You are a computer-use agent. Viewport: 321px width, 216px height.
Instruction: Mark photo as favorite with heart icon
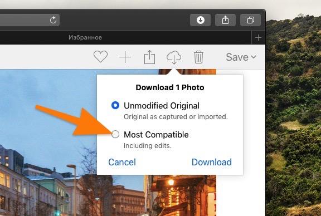(x=100, y=57)
